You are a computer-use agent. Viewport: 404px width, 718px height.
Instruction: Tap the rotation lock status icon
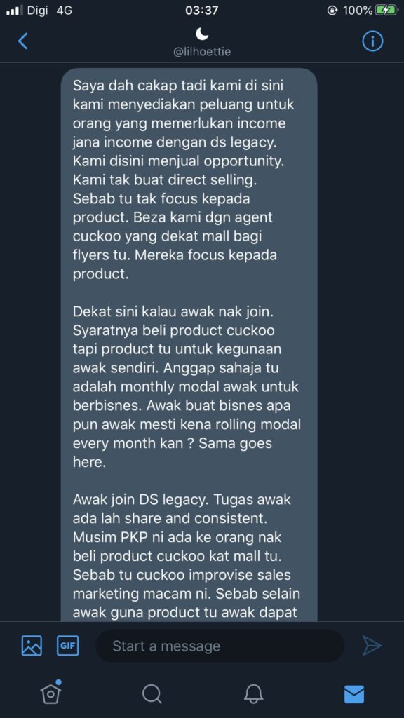pyautogui.click(x=333, y=10)
